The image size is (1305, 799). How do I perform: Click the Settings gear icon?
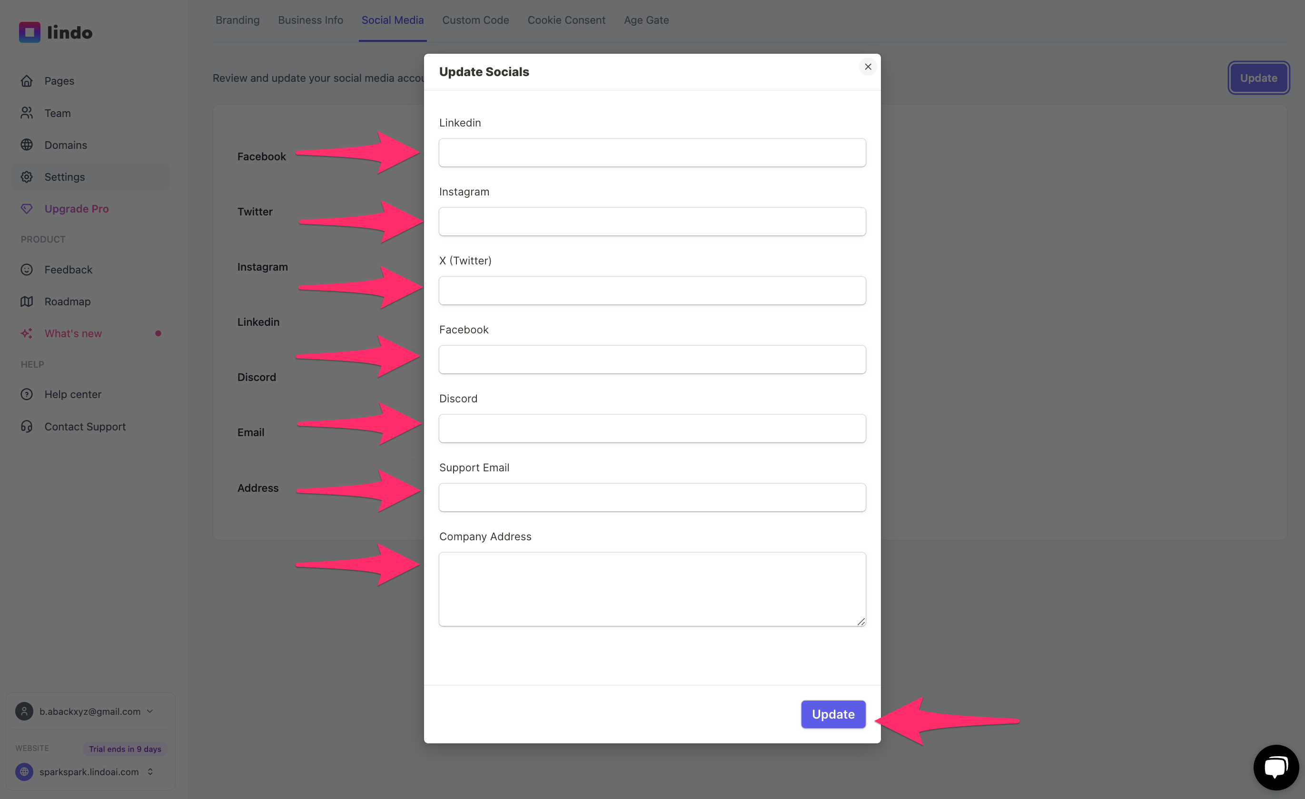point(27,177)
